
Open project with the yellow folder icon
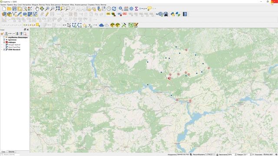coord(9,9)
